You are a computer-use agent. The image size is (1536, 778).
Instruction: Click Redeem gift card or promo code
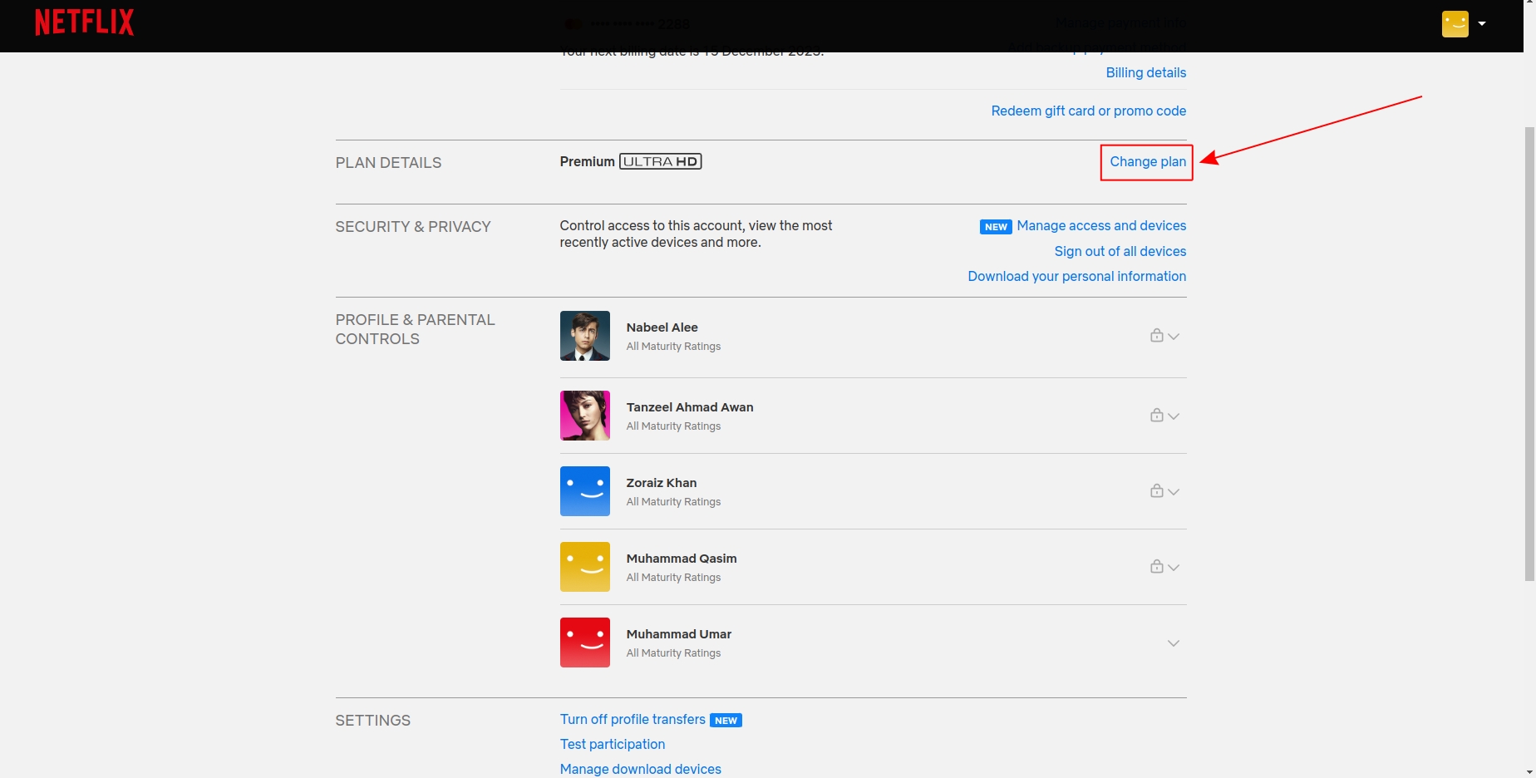[1088, 111]
